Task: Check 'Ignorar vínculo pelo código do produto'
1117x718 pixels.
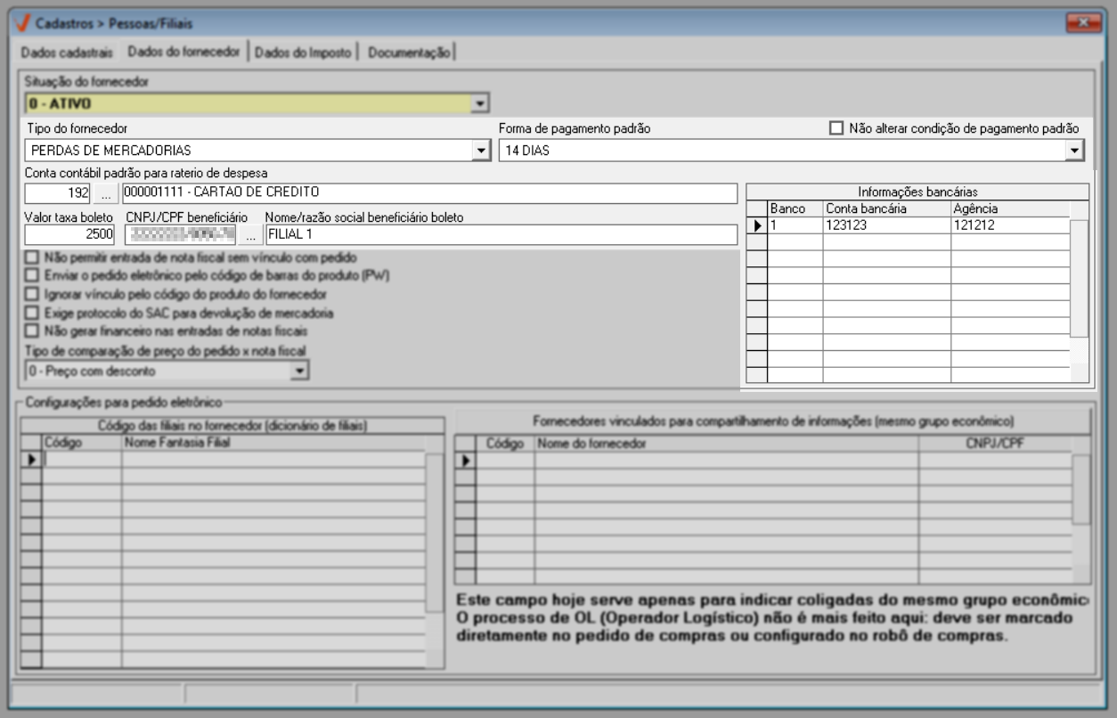Action: point(33,294)
